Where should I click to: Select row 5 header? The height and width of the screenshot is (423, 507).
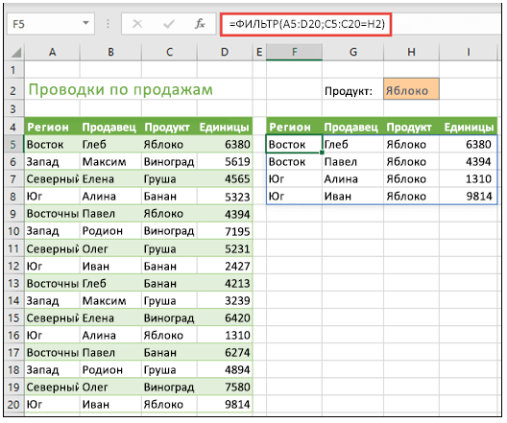[x=13, y=144]
